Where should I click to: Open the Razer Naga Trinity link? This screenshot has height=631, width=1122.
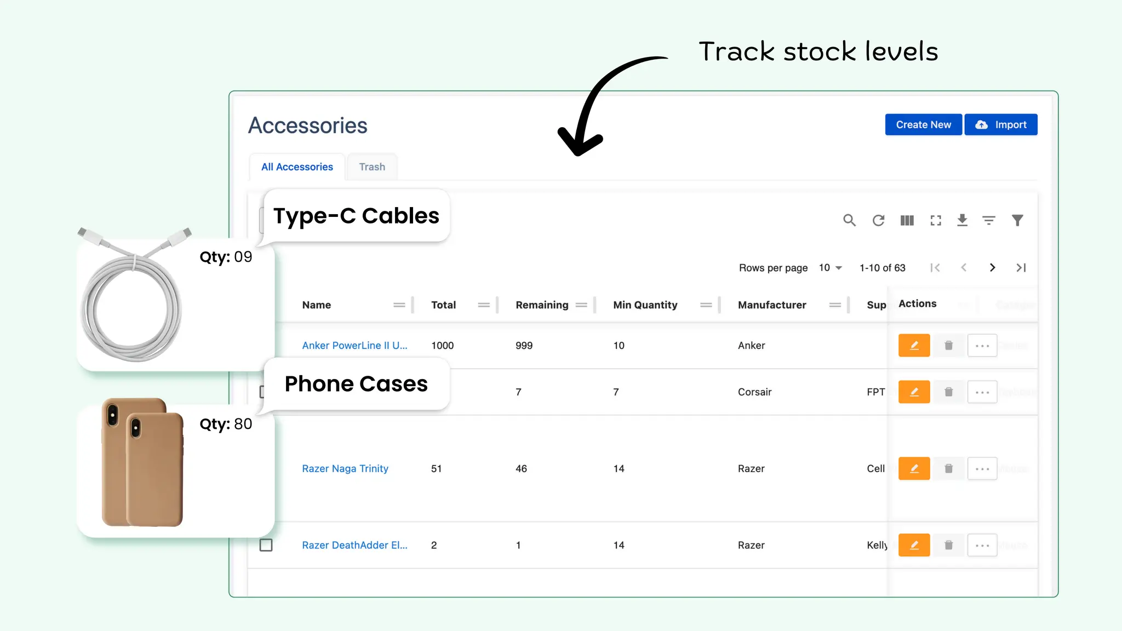tap(345, 469)
